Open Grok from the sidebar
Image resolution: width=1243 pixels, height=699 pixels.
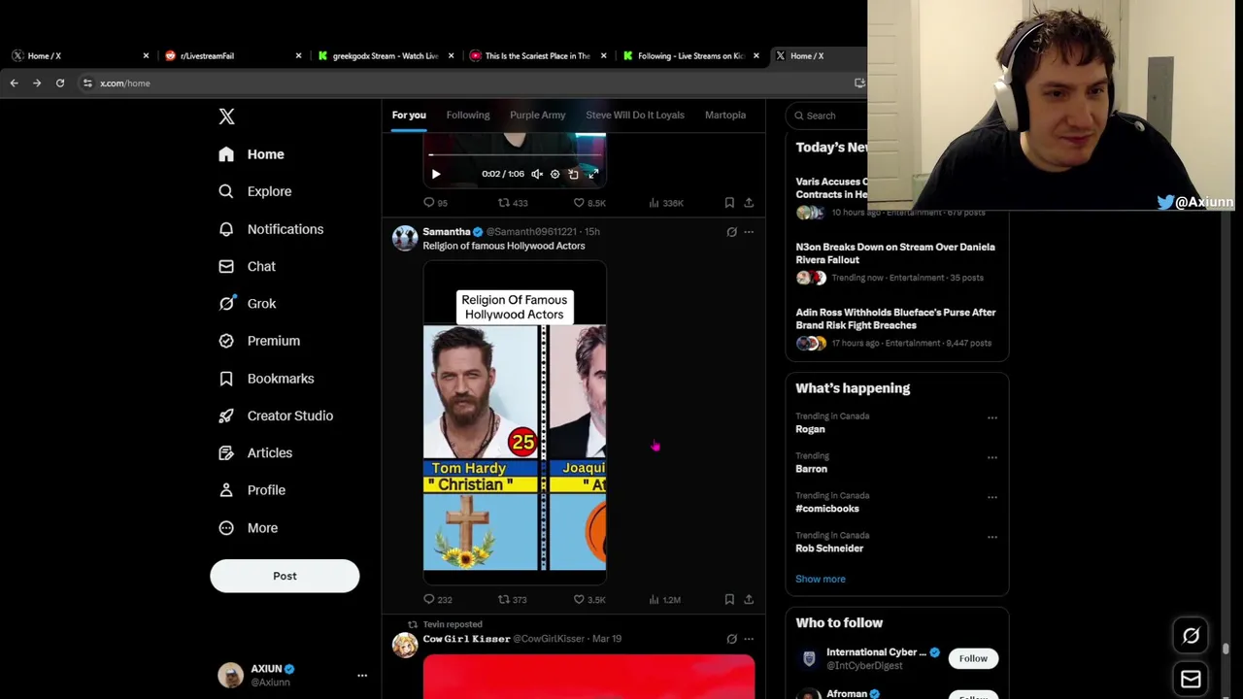click(x=248, y=304)
